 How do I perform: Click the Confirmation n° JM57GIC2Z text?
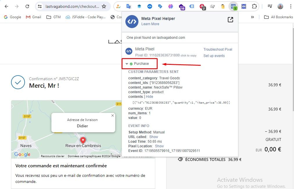pos(54,79)
